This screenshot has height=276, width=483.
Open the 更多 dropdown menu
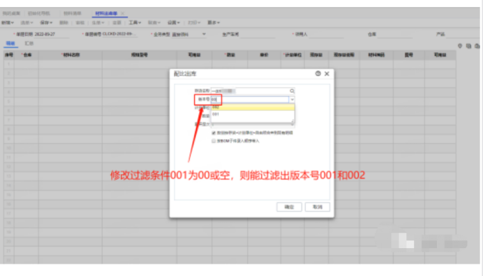[214, 22]
